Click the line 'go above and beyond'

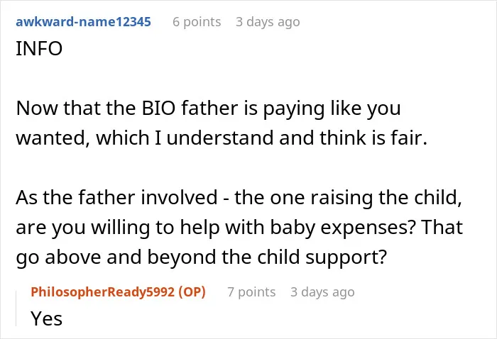coord(202,257)
